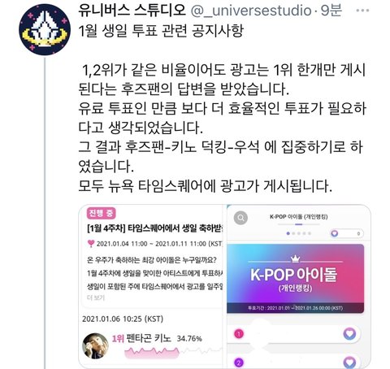Click the 유니버스 스튜디오 display name
This screenshot has width=390, height=369.
pos(132,11)
